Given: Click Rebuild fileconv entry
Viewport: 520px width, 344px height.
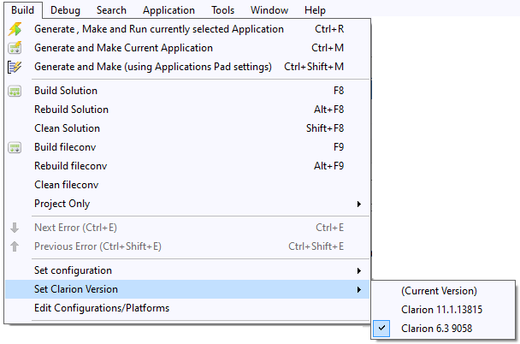Looking at the screenshot, I should tap(70, 166).
